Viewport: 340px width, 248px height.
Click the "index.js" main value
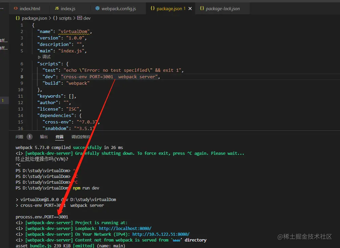pyautogui.click(x=71, y=51)
